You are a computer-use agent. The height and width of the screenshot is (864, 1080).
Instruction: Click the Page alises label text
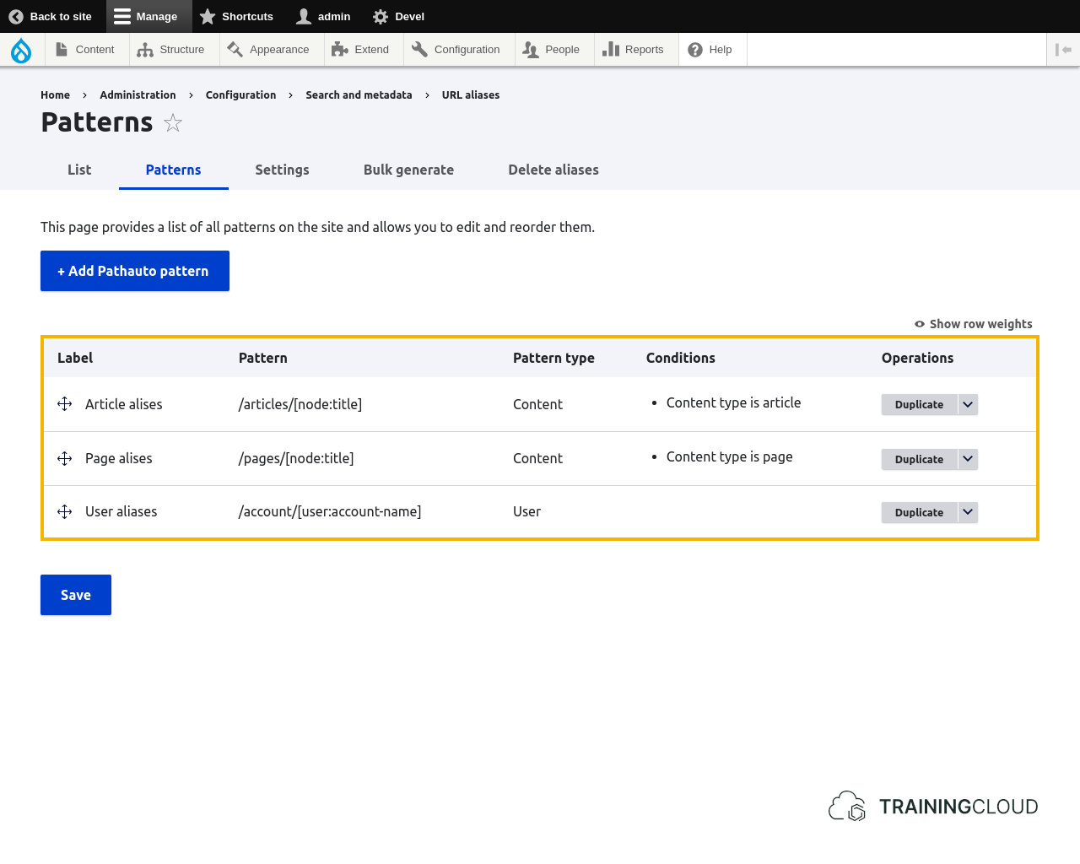pos(119,458)
